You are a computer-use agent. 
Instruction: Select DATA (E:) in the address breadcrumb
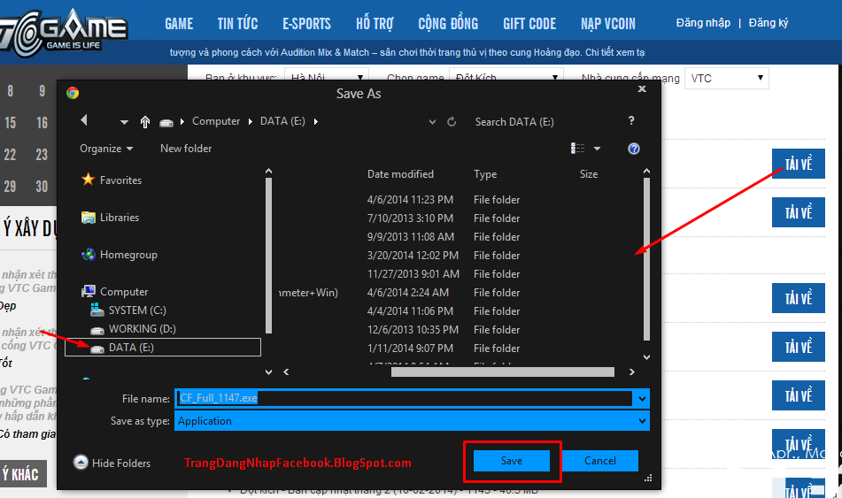pos(282,121)
